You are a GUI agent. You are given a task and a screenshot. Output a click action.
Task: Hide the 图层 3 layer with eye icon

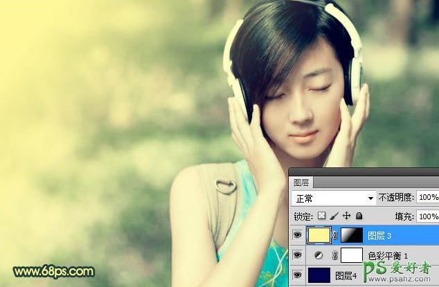[x=297, y=236]
